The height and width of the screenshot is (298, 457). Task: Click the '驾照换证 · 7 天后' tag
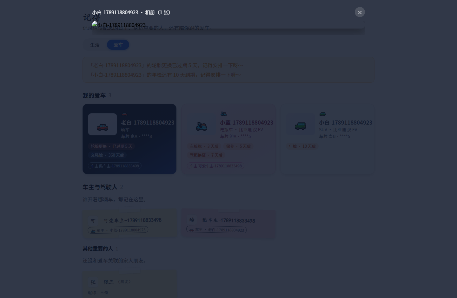point(206,155)
